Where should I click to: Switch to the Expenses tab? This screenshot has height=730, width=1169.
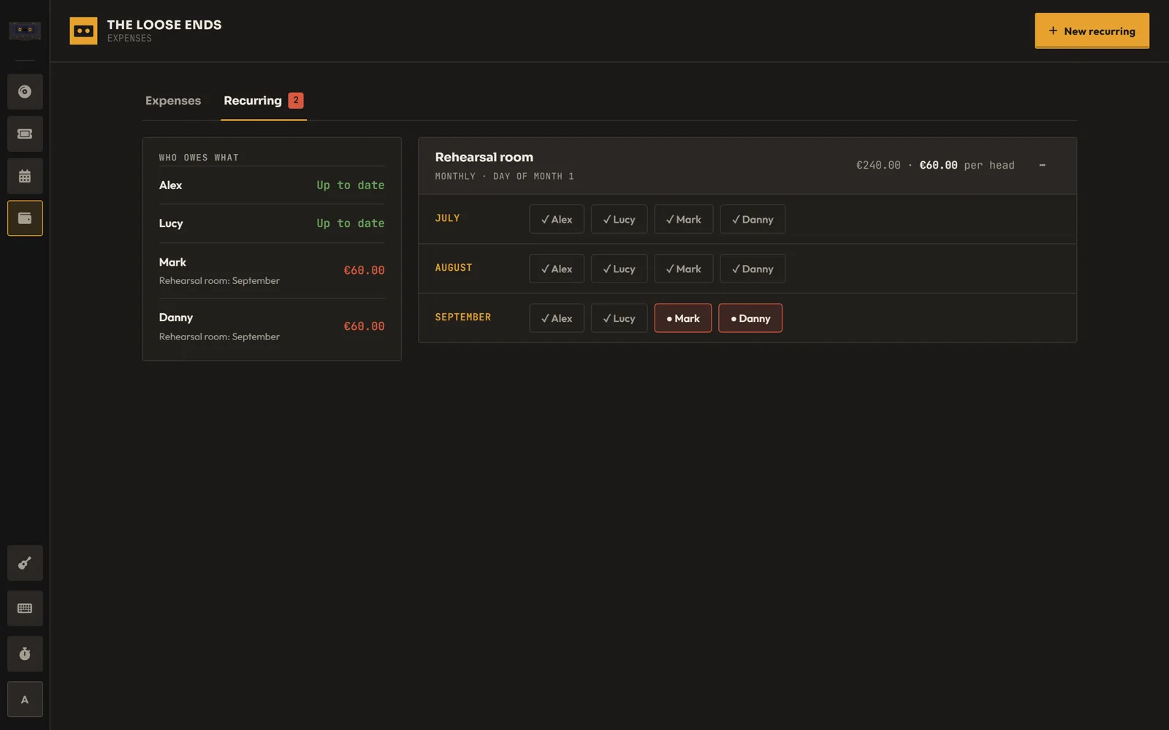click(173, 101)
